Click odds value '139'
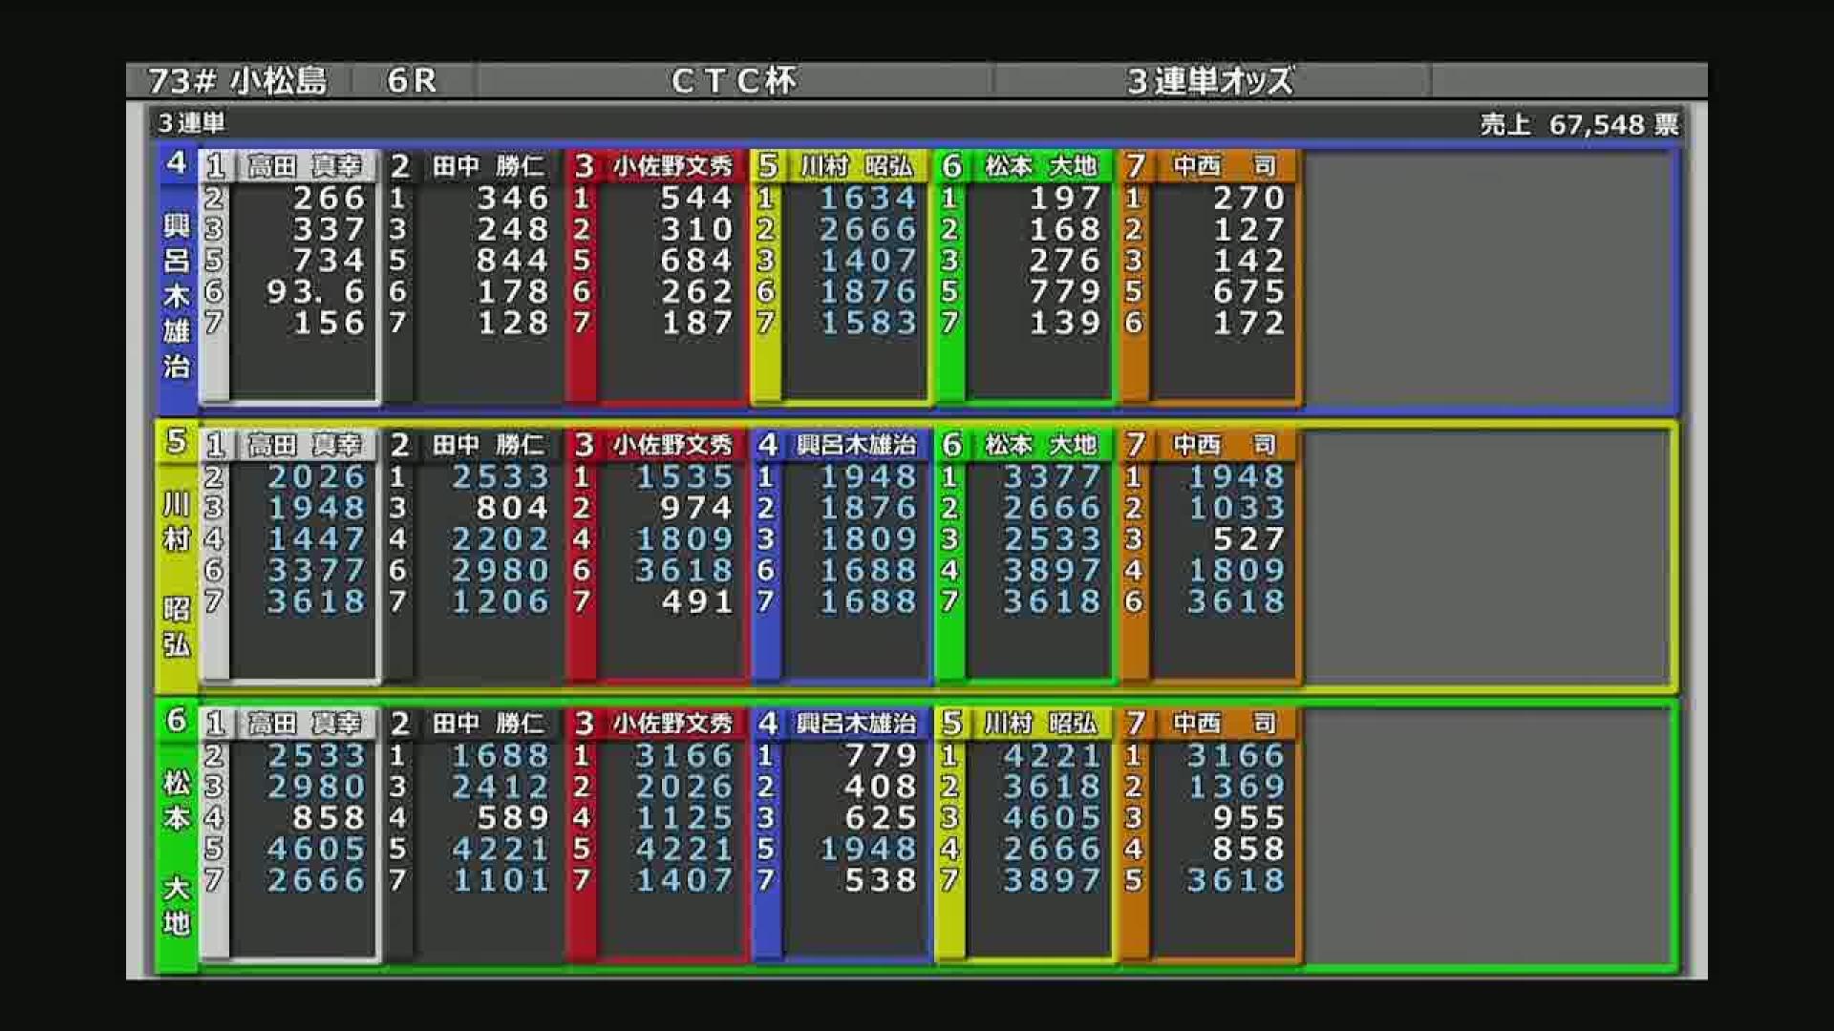The height and width of the screenshot is (1031, 1834). pos(1064,324)
